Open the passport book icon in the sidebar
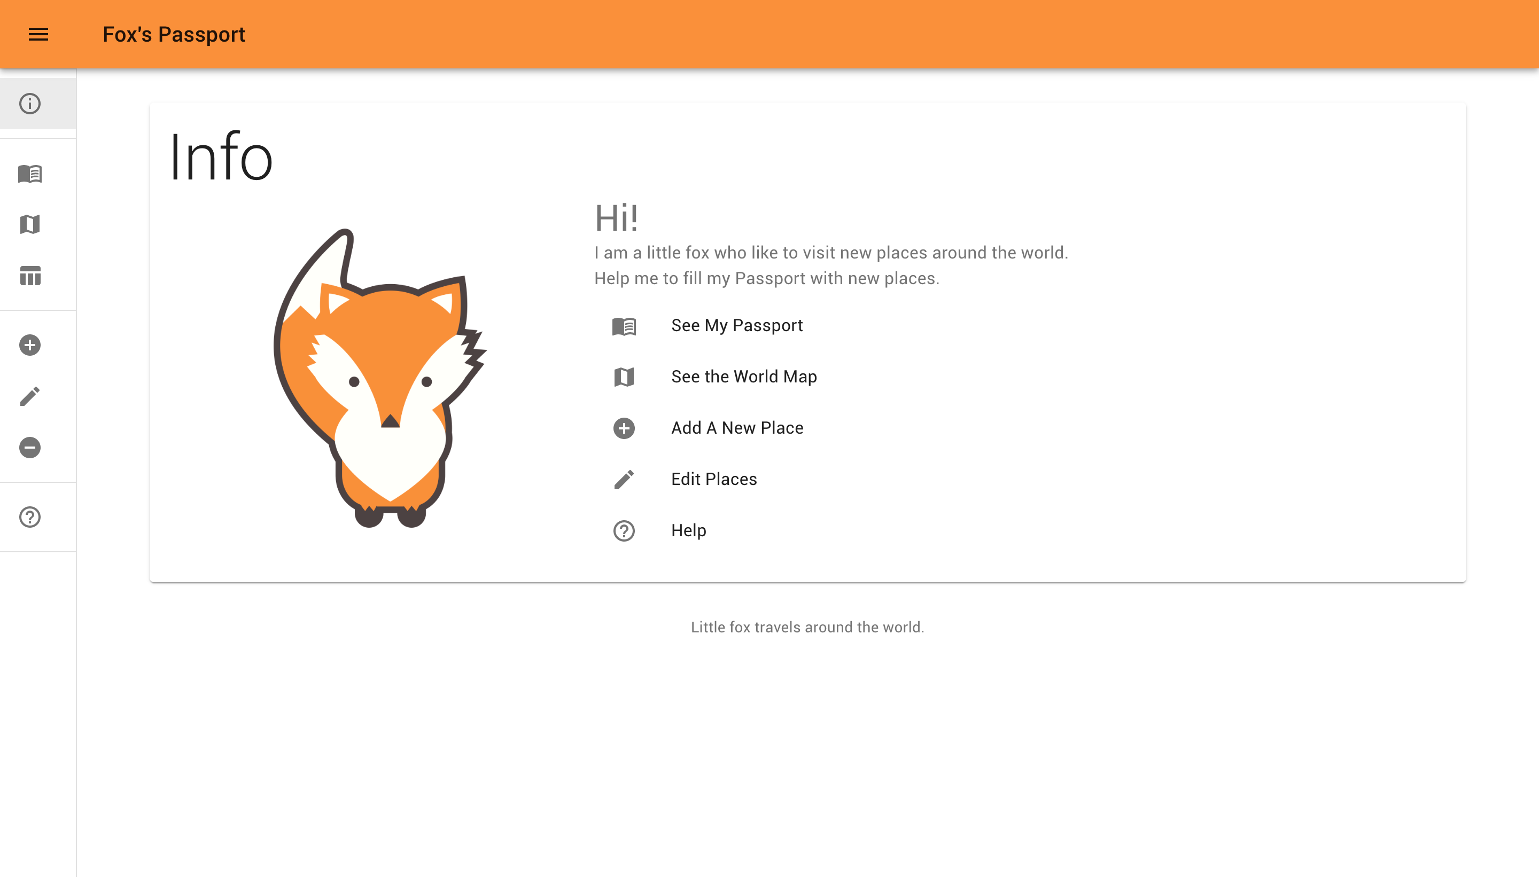The width and height of the screenshot is (1539, 877). pyautogui.click(x=29, y=174)
